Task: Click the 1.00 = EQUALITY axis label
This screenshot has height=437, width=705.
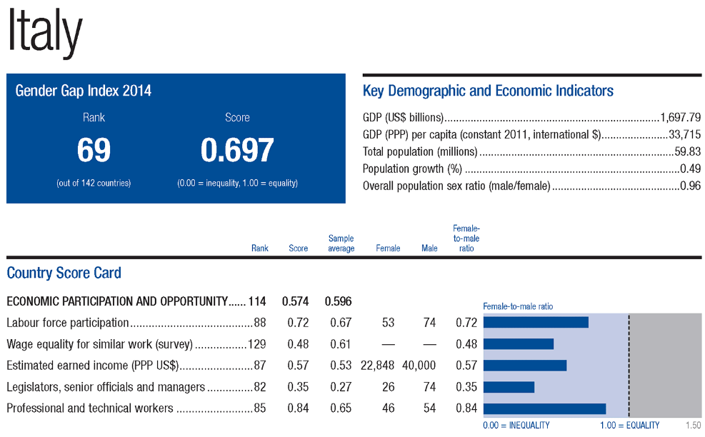Action: pos(629,426)
